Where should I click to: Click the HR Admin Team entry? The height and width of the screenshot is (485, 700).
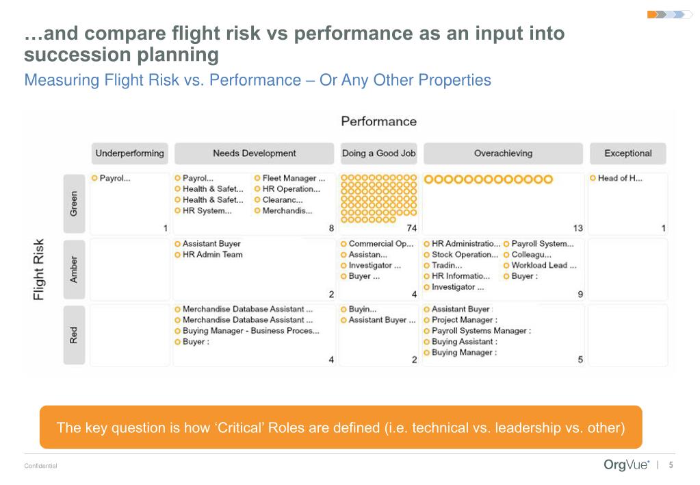[x=212, y=255]
